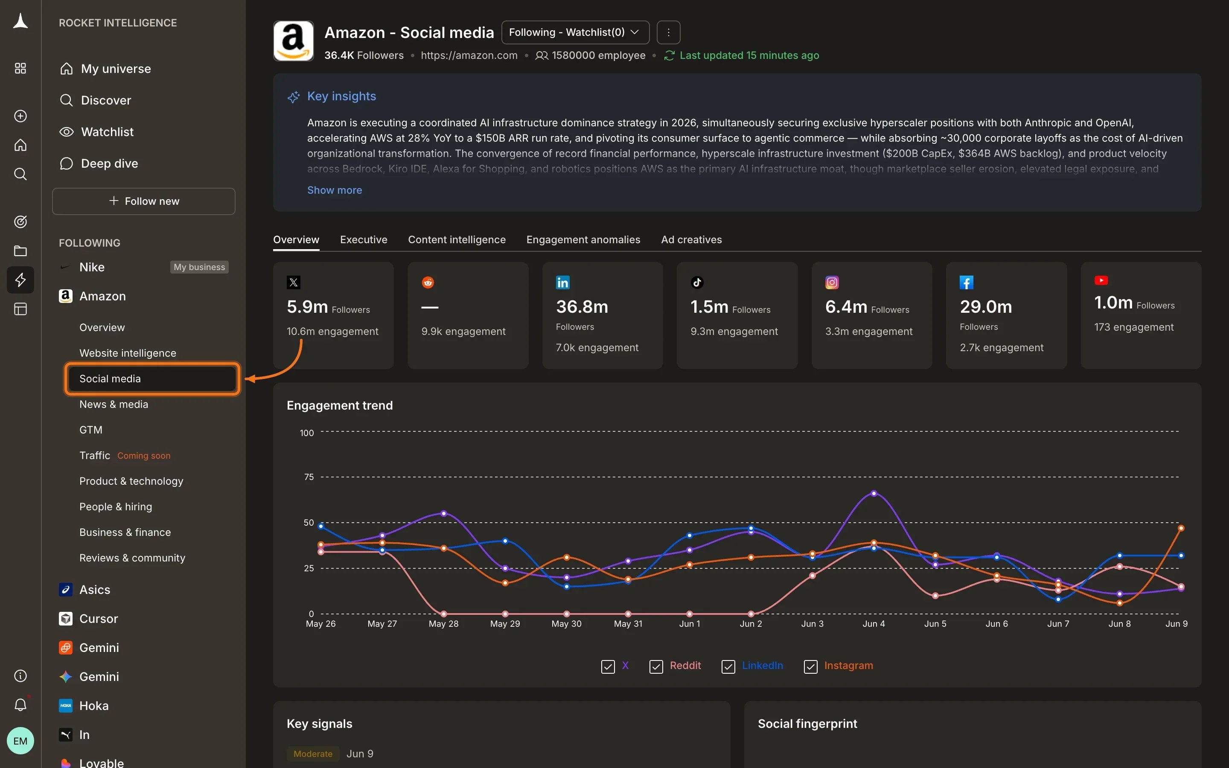Image resolution: width=1229 pixels, height=768 pixels.
Task: Open the EM user avatar
Action: 20,741
